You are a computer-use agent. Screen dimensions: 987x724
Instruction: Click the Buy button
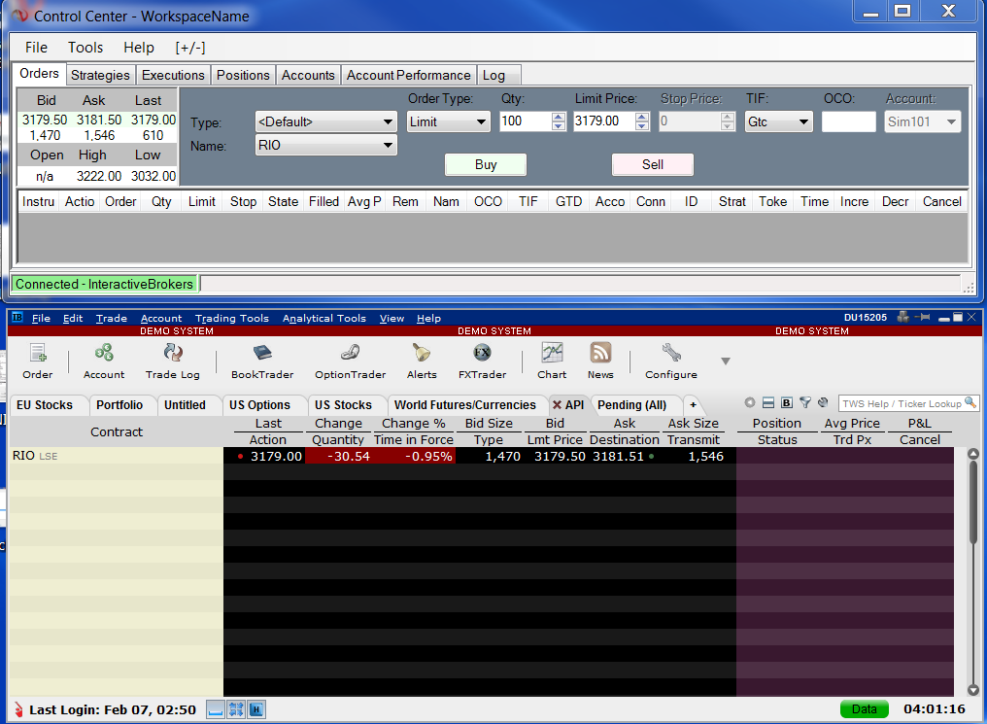486,164
